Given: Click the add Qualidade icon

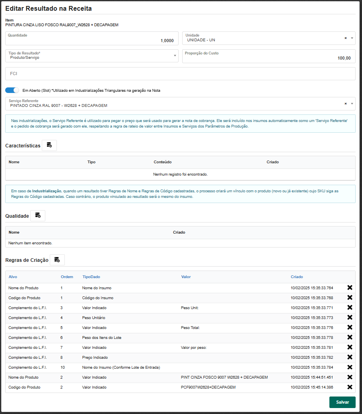Looking at the screenshot, I should click(x=38, y=216).
